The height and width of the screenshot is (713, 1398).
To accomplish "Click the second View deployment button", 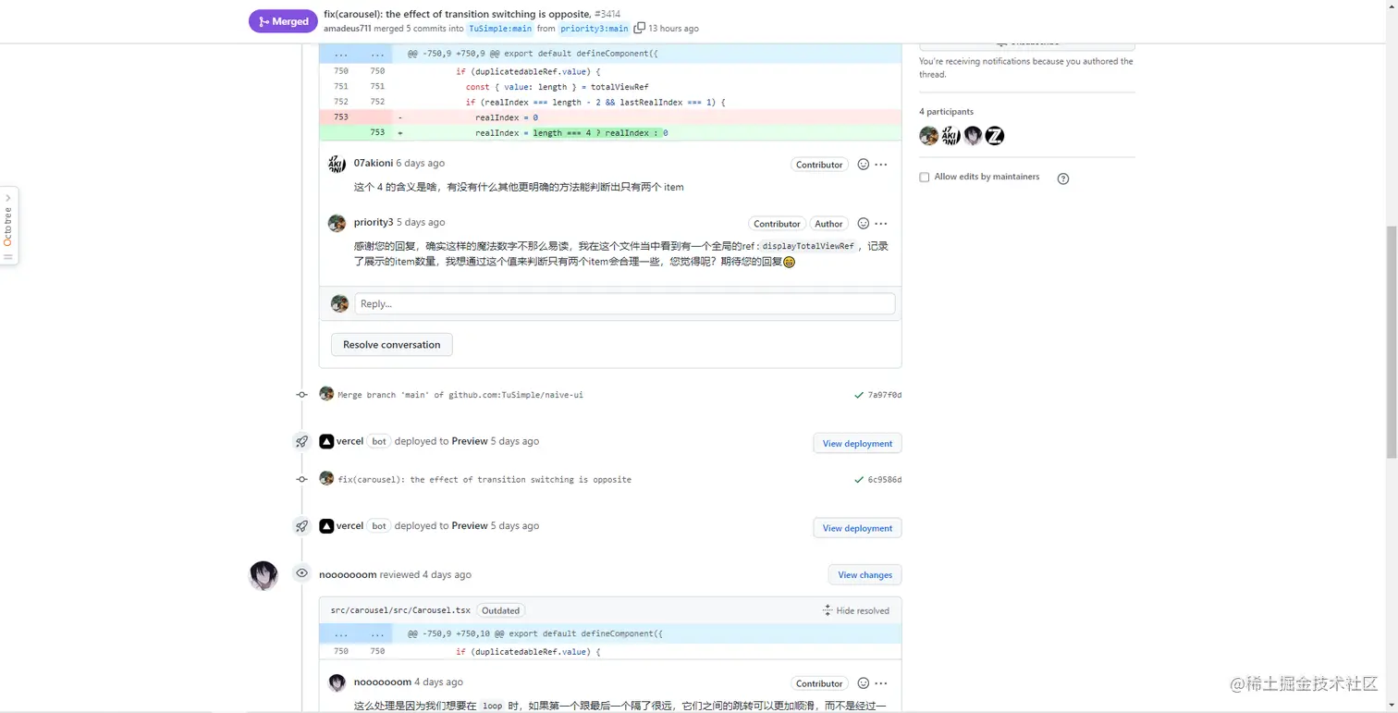I will 857,528.
